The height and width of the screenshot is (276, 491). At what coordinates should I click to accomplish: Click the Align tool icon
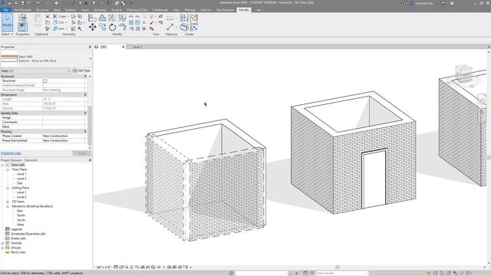[x=92, y=18]
